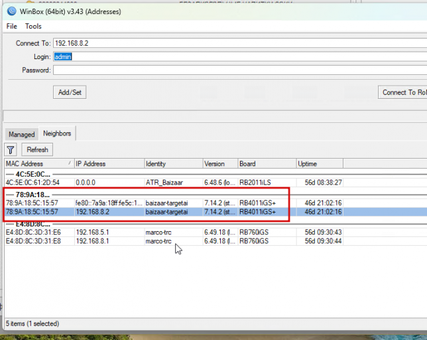Click the 6.48.6 version cell
The width and height of the screenshot is (427, 340).
click(219, 183)
